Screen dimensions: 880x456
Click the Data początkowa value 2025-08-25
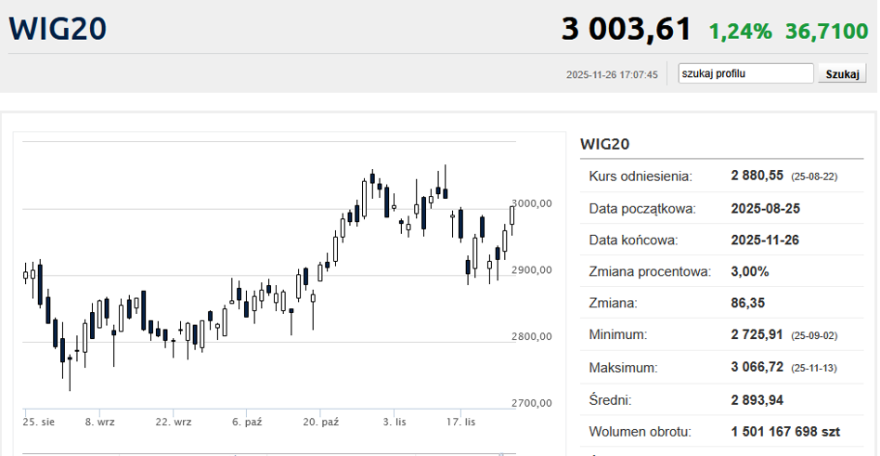(766, 209)
